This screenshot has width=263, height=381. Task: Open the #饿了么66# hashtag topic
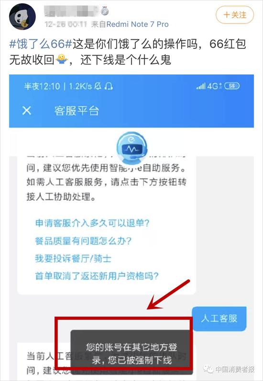(41, 44)
